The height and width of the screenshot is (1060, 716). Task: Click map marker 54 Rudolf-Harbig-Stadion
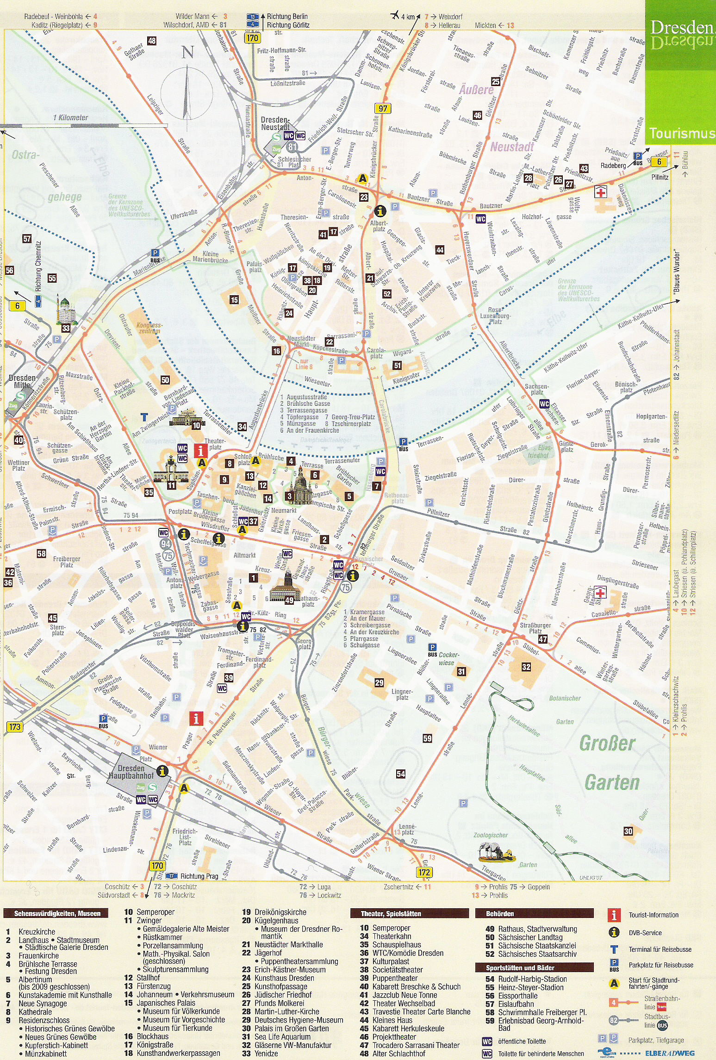click(x=401, y=774)
